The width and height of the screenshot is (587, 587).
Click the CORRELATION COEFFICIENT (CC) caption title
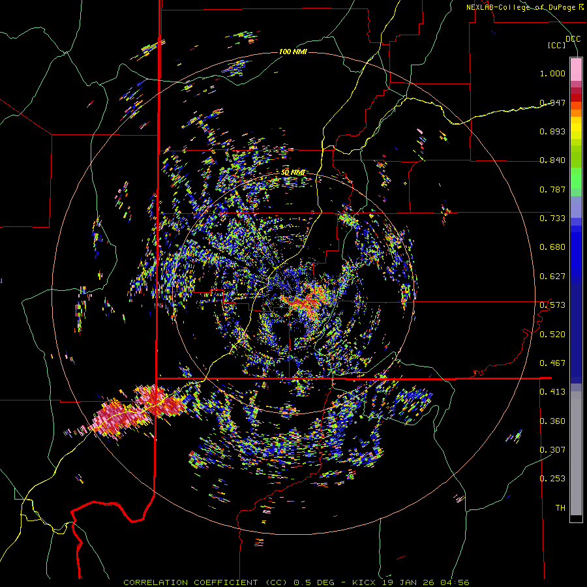pyautogui.click(x=205, y=582)
